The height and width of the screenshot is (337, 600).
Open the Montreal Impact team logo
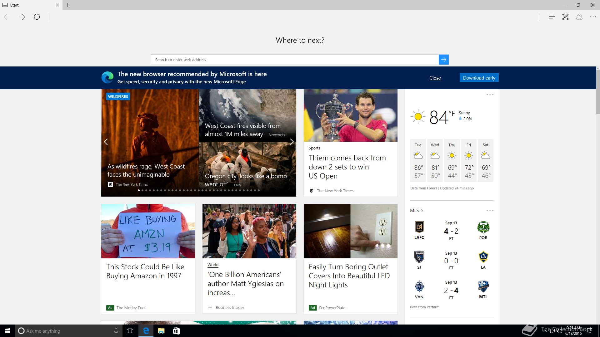point(483,286)
